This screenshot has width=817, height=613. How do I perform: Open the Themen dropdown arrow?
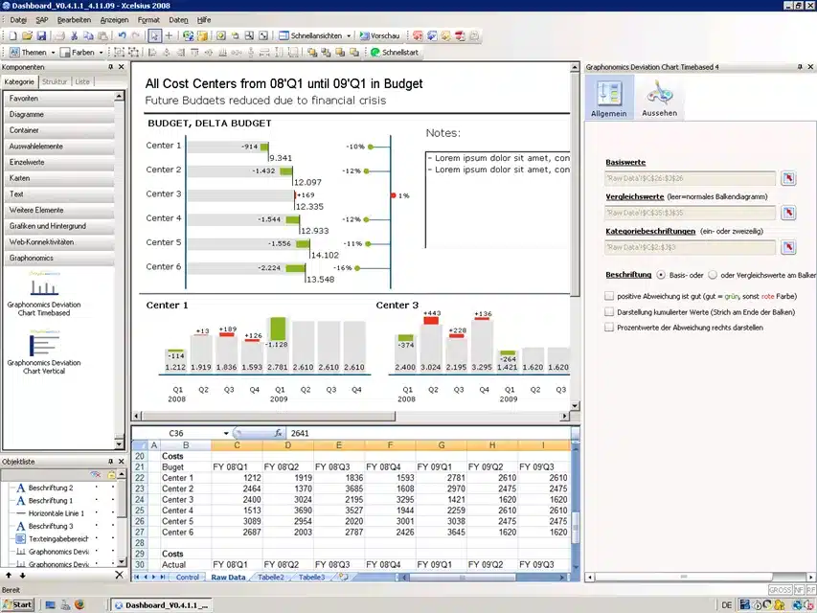click(x=53, y=53)
